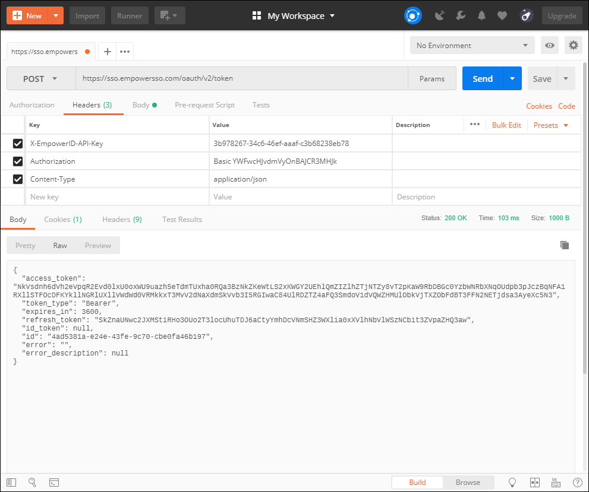589x492 pixels.
Task: Open the Postman console icon
Action: [53, 483]
